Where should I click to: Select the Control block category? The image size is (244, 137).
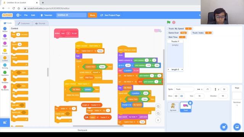pos(5,59)
